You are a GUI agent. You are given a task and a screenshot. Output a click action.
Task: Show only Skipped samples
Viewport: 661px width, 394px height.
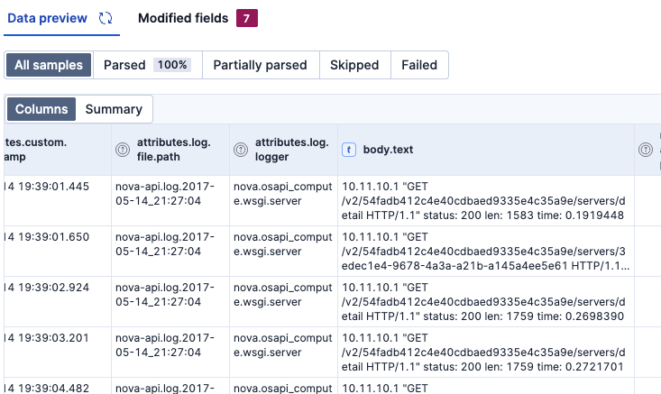point(354,65)
